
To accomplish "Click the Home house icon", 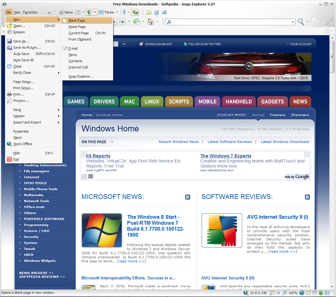I will [x=151, y=22].
